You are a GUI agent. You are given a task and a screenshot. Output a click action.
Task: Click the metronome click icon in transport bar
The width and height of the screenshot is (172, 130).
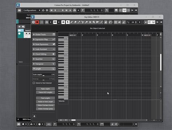click(112, 124)
